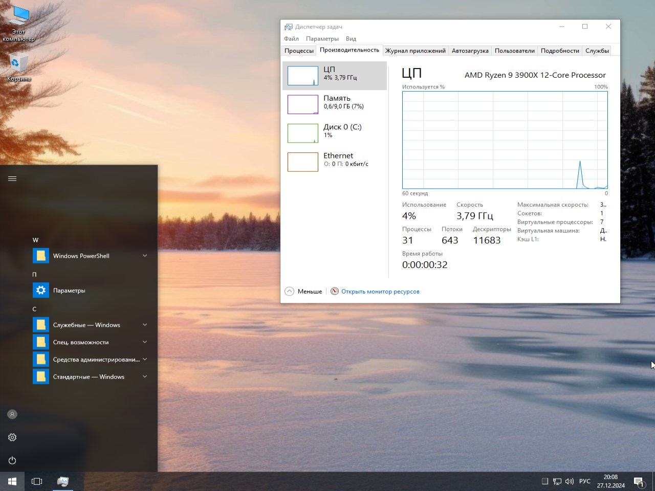Click the Дескрипторы value 11683

click(x=487, y=240)
